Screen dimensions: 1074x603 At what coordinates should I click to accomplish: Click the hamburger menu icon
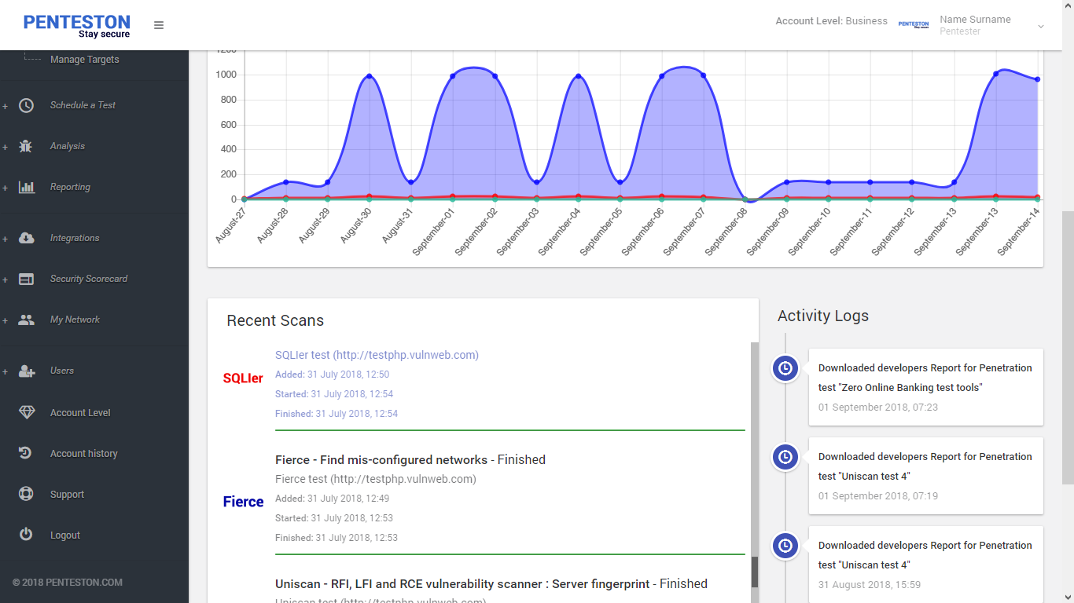159,25
